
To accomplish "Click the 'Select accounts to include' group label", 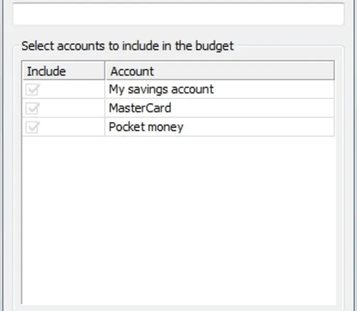I will coord(127,46).
